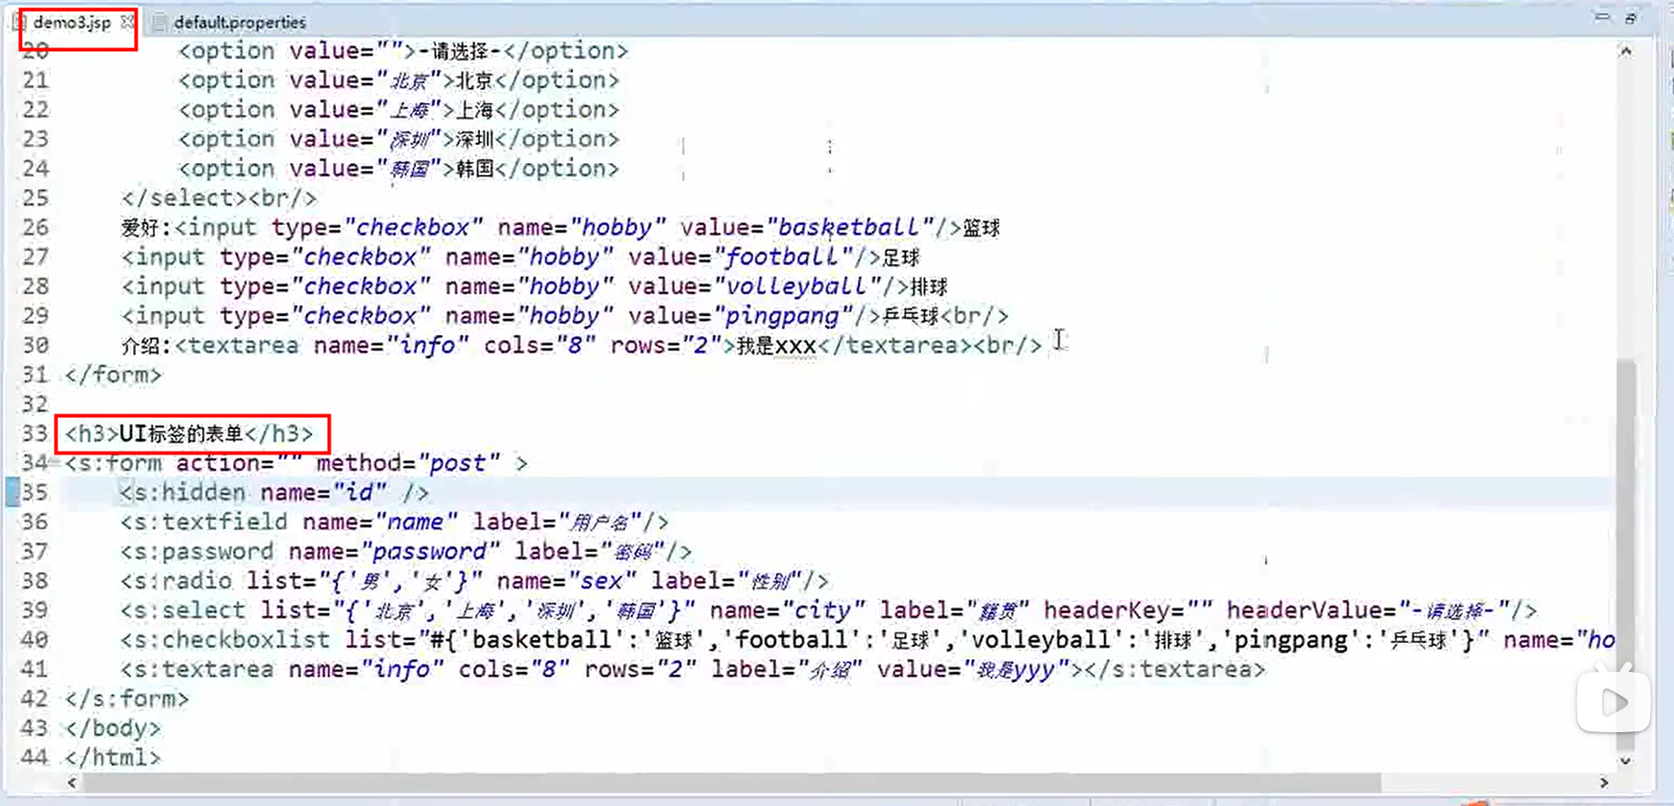Viewport: 1674px width, 806px height.
Task: Minimize the editor pane
Action: coord(1602,17)
